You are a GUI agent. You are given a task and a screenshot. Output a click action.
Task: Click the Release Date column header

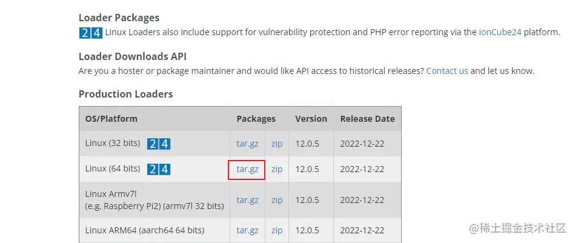[x=367, y=119]
